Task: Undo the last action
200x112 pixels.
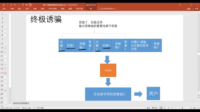Action: pos(15,5)
